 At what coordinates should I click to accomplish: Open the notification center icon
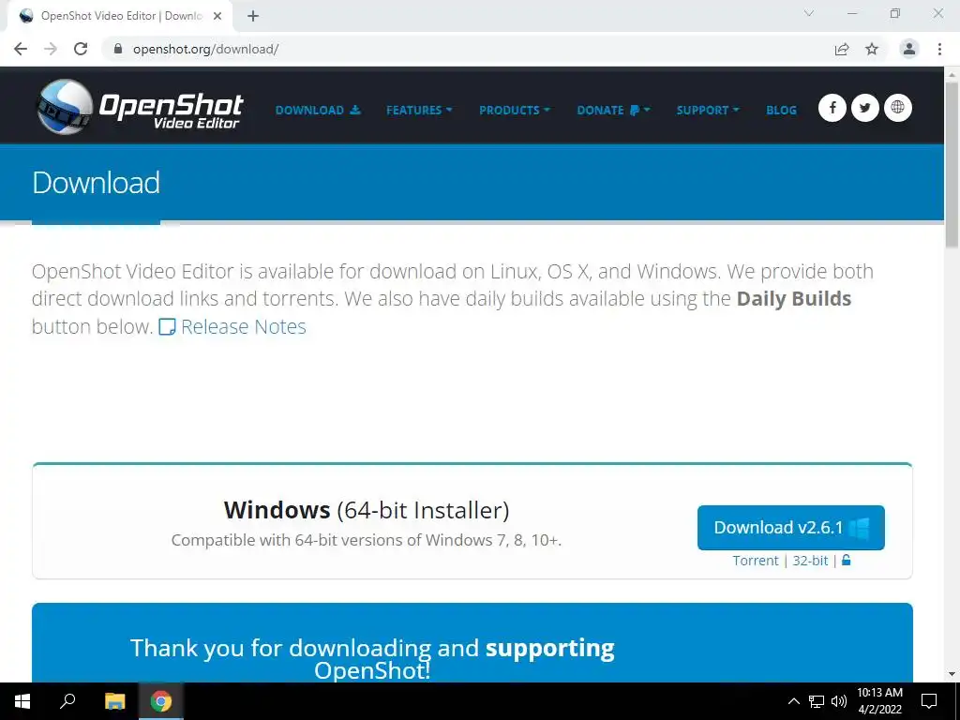click(x=929, y=701)
